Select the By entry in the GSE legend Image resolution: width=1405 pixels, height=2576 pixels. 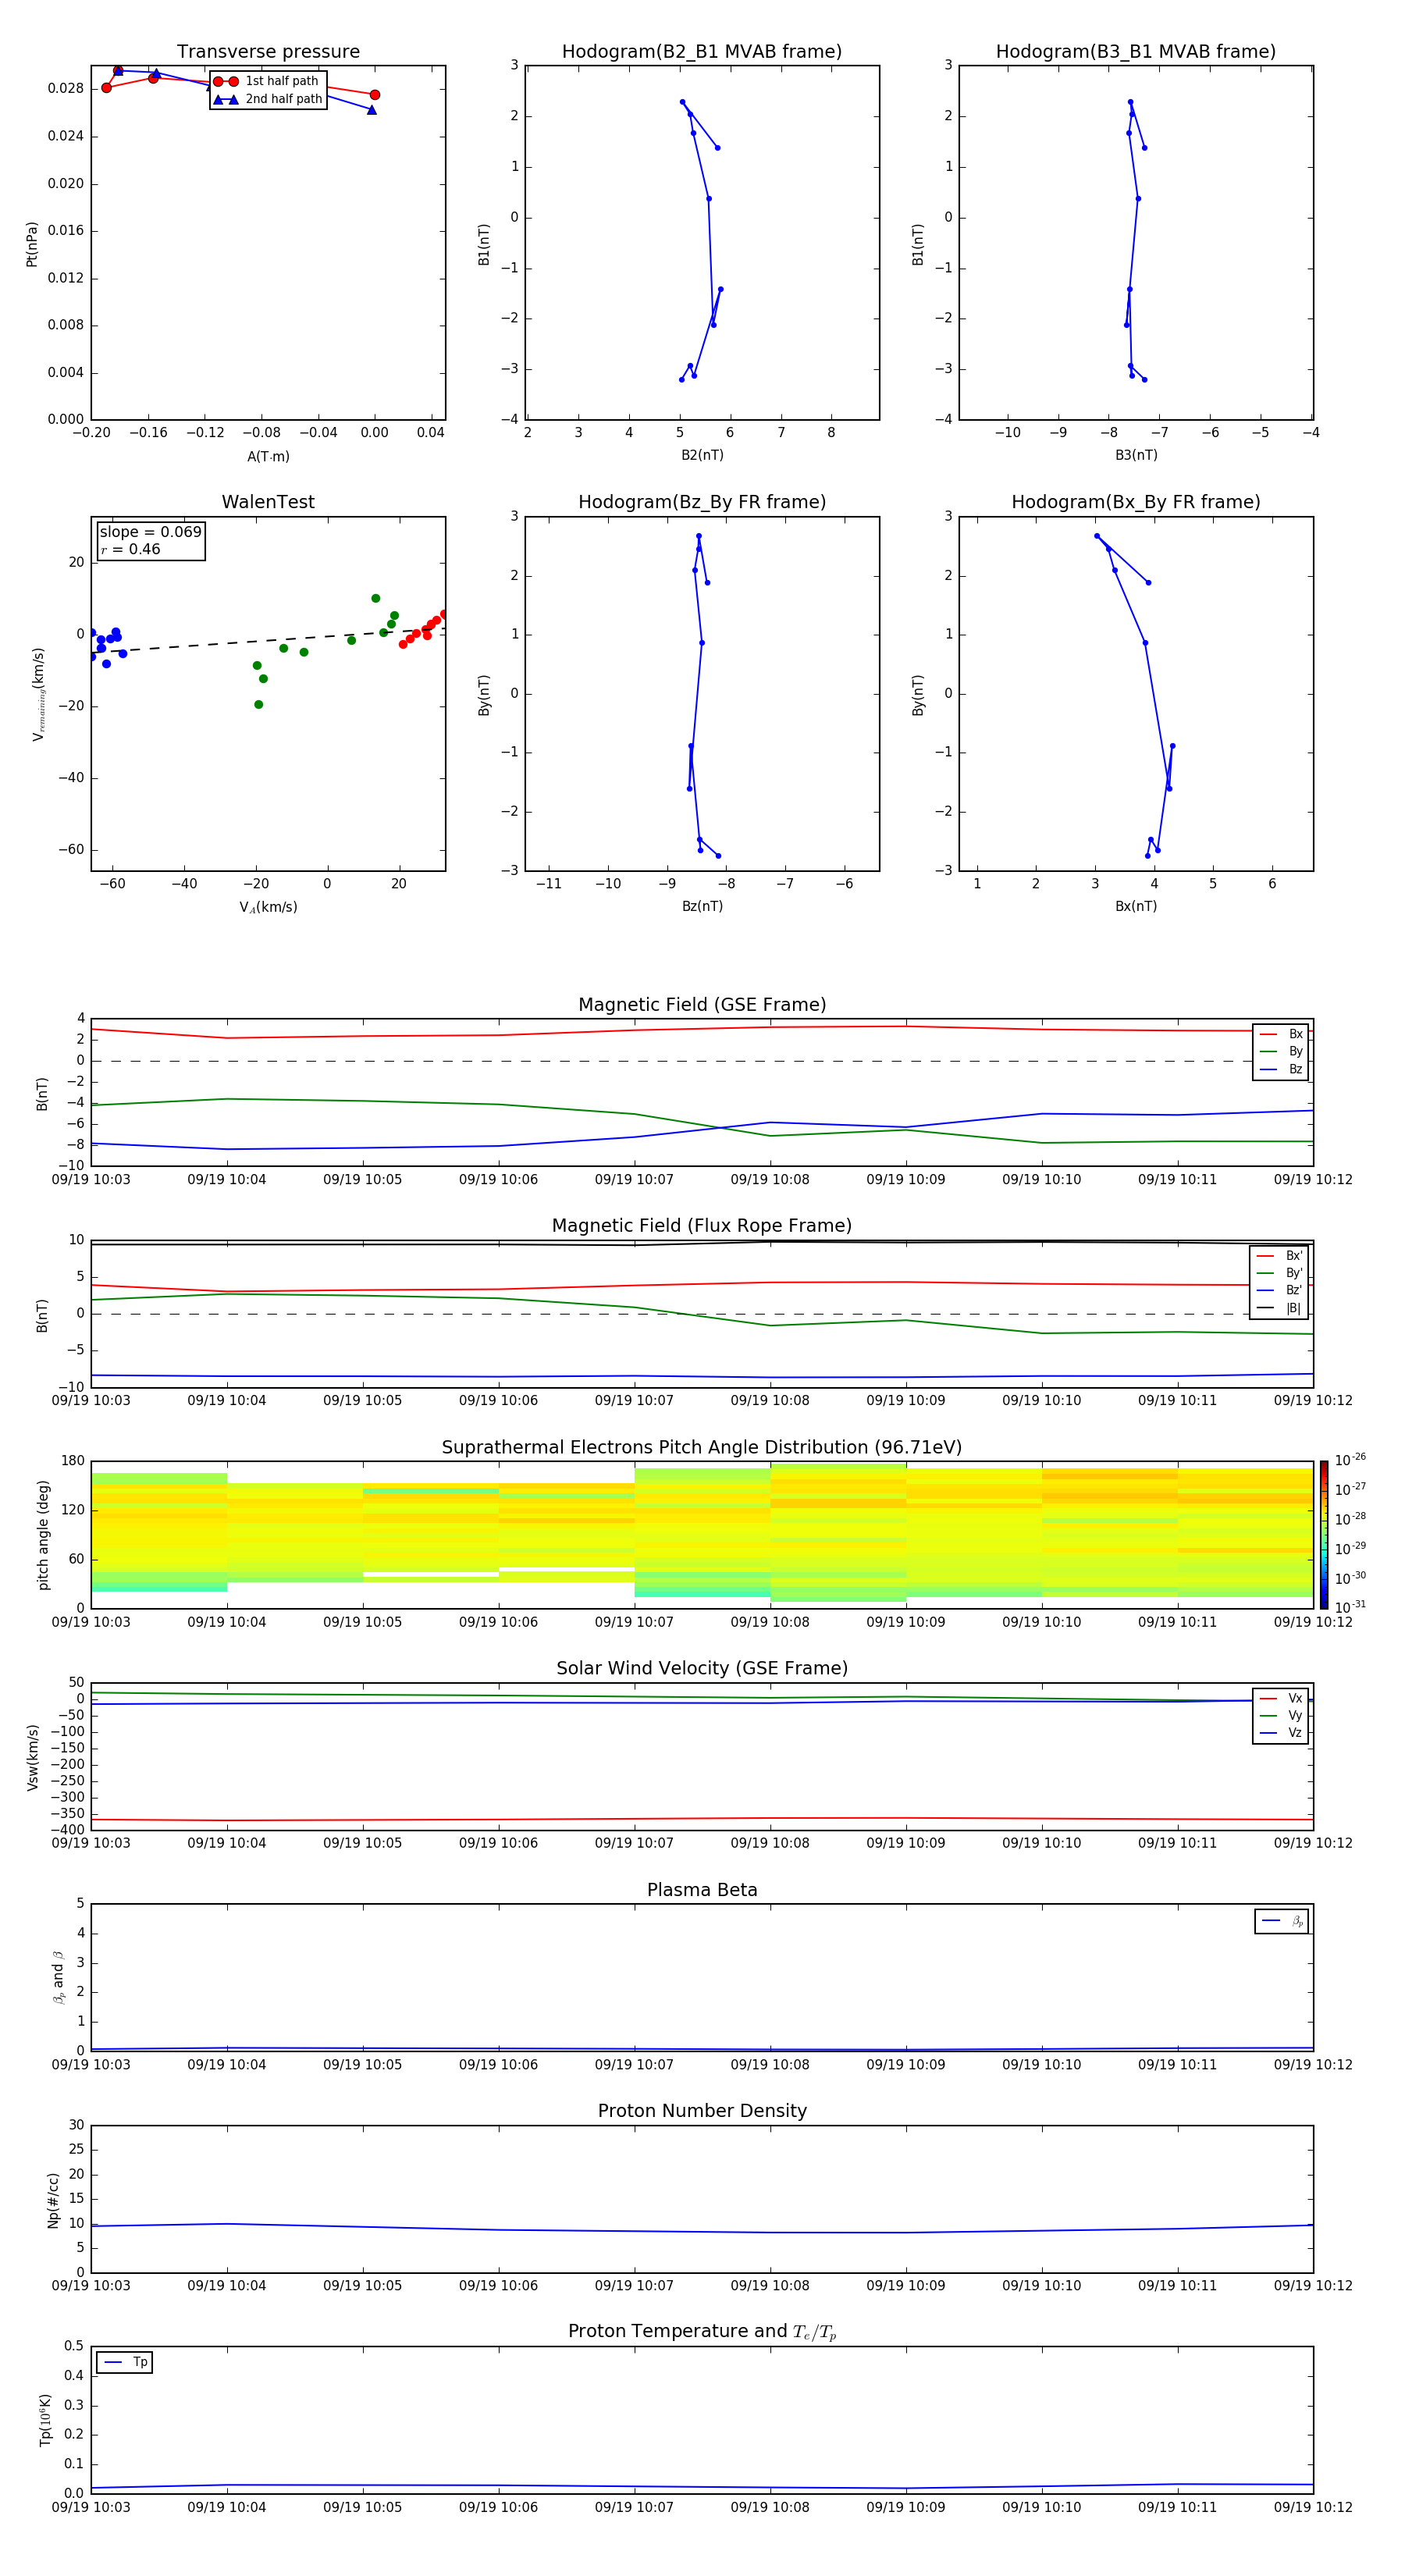[x=1281, y=1051]
